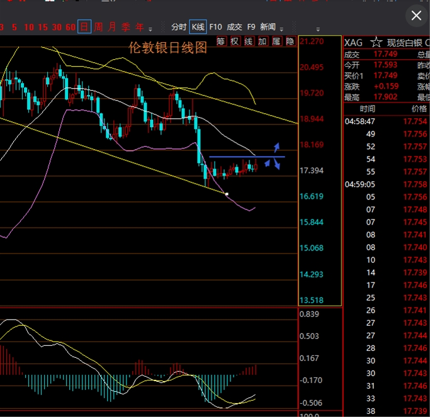Click the 20.495 price axis label
This screenshot has height=417, width=430.
click(x=312, y=67)
